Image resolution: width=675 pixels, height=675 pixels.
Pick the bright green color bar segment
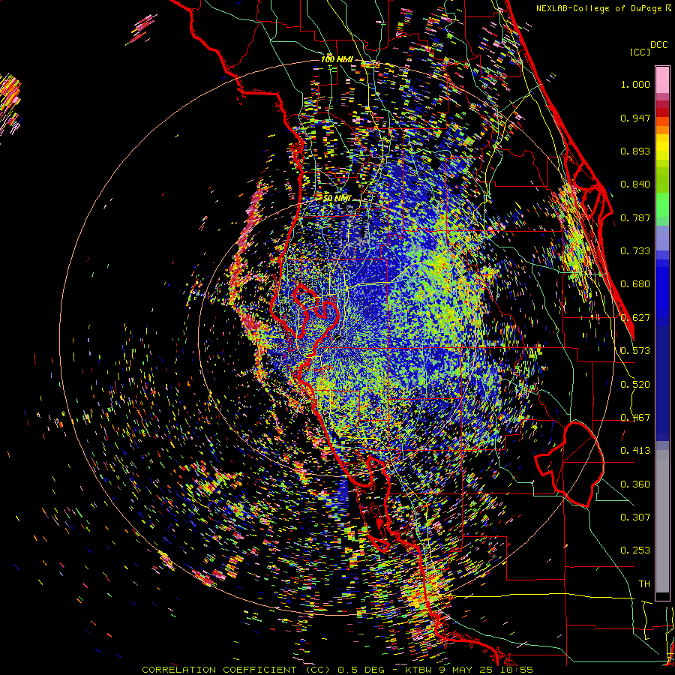pyautogui.click(x=662, y=205)
